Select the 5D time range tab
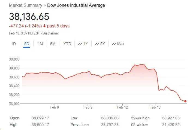The image size is (196, 130). tap(26, 44)
